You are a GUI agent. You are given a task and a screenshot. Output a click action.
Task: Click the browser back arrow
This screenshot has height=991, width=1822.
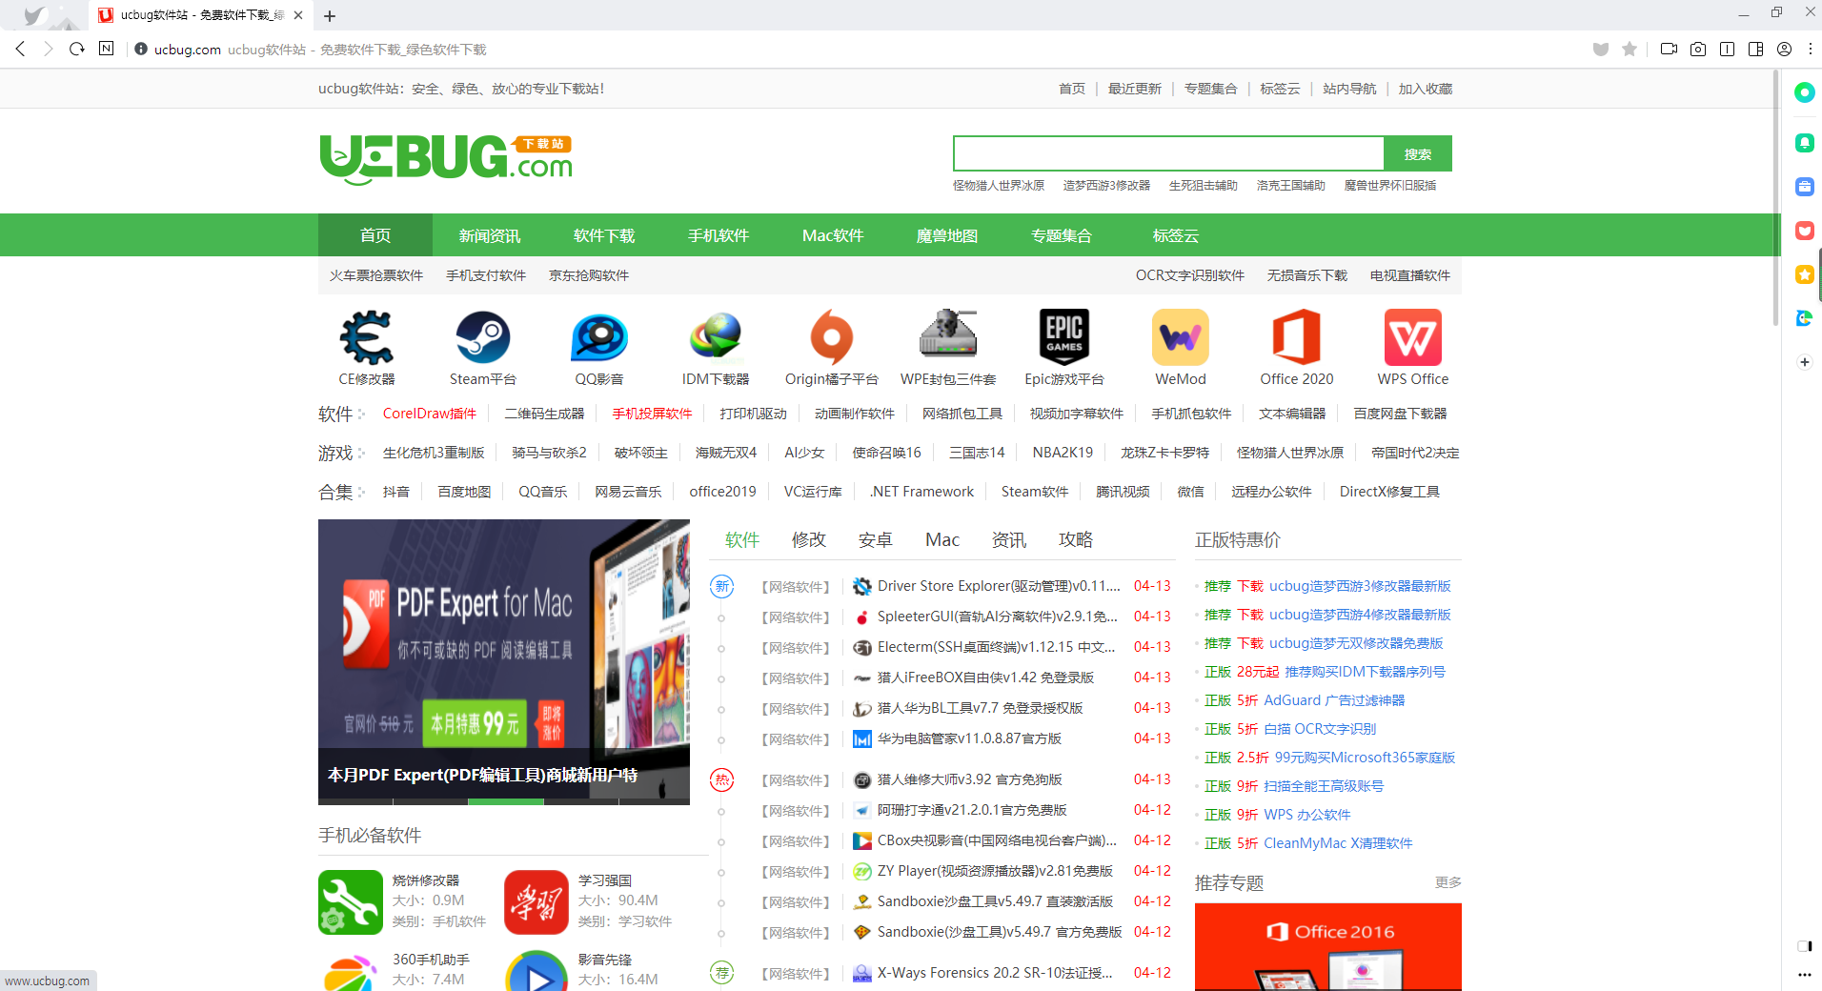pyautogui.click(x=20, y=49)
